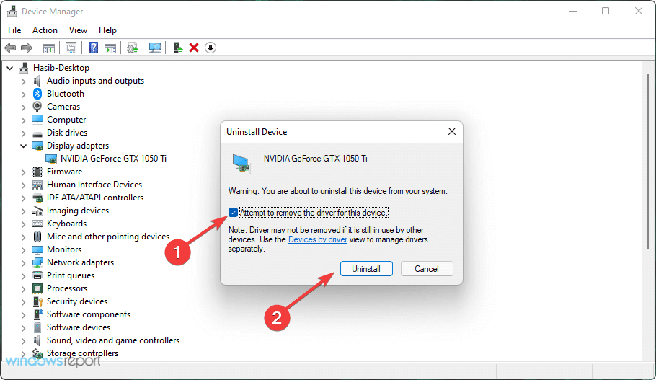Screen dimensions: 656x380
Task: Click the Forward arrow toolbar icon
Action: pos(27,48)
